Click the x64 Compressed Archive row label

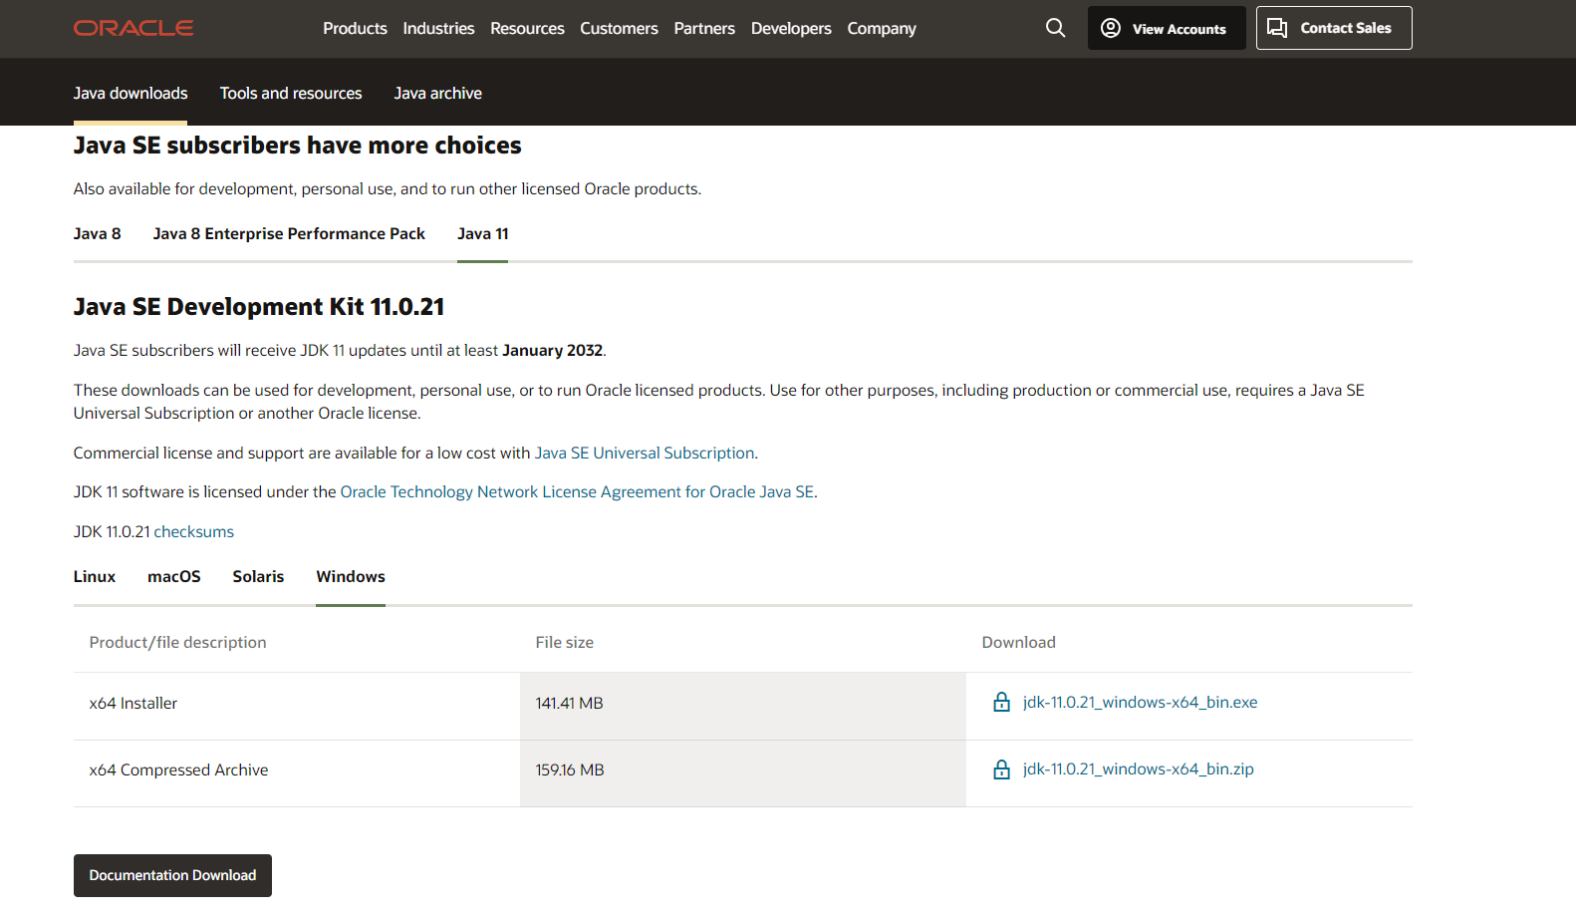coord(178,769)
